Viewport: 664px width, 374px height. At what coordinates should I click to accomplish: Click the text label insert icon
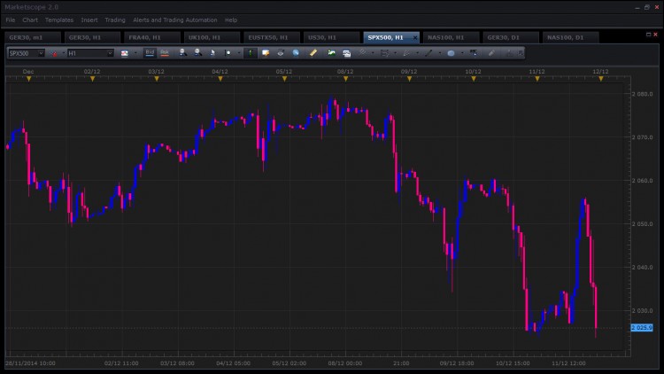474,52
